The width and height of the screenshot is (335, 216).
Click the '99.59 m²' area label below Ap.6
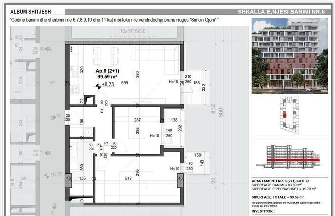click(x=107, y=77)
